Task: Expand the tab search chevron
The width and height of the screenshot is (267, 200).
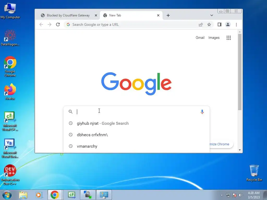Action: click(x=212, y=15)
